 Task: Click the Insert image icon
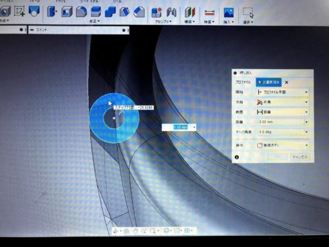[229, 13]
